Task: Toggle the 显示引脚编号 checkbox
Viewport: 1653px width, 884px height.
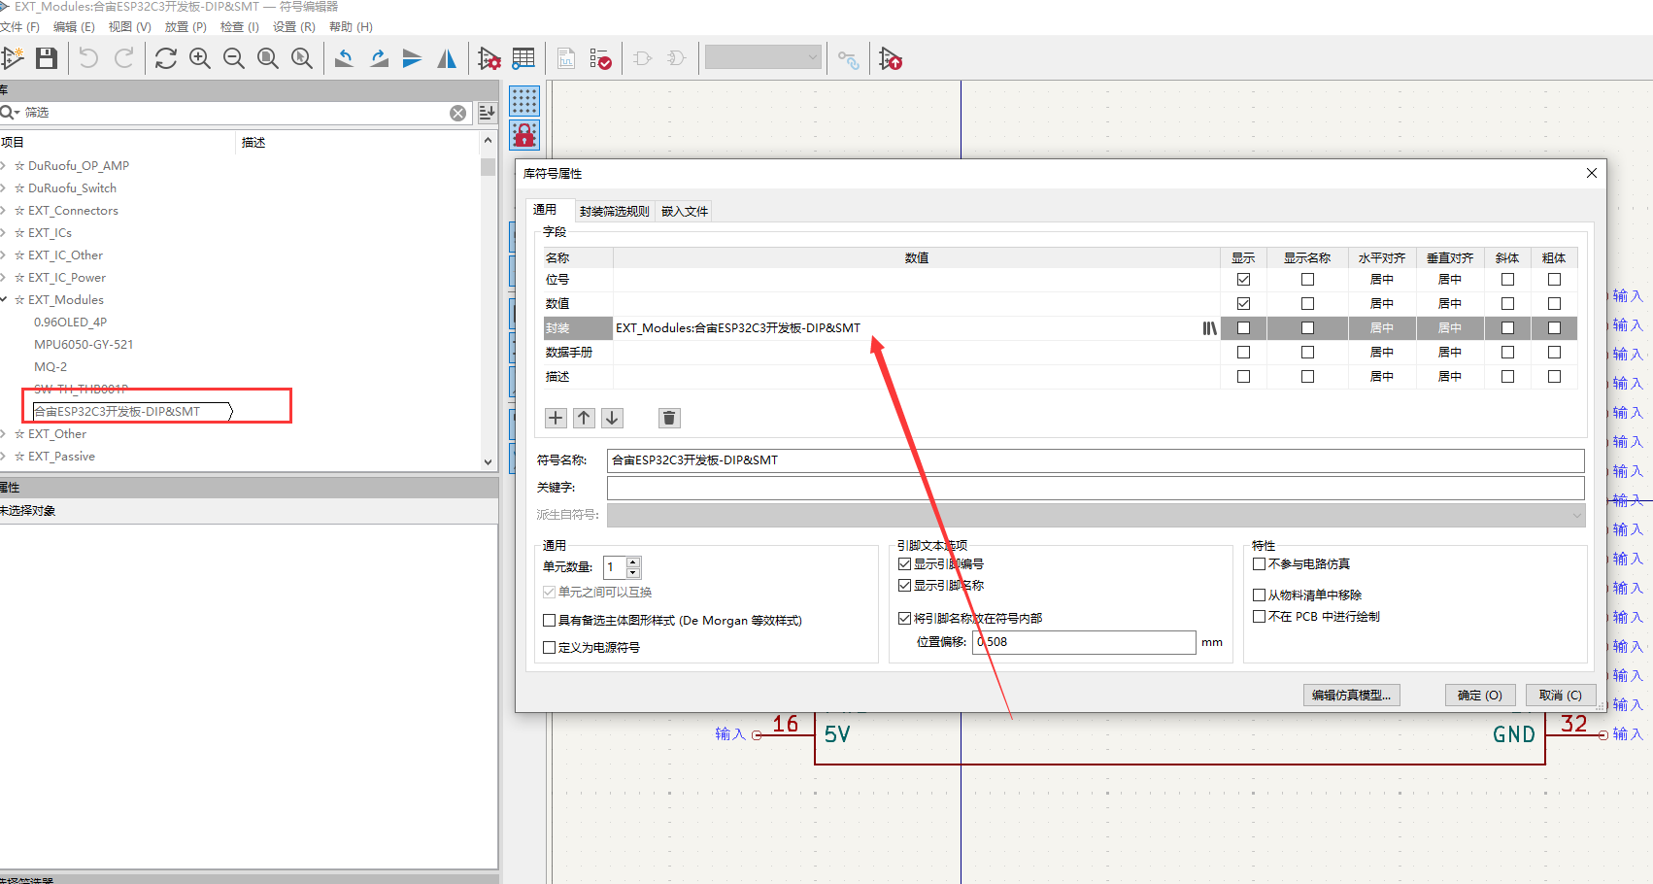Action: point(905,564)
